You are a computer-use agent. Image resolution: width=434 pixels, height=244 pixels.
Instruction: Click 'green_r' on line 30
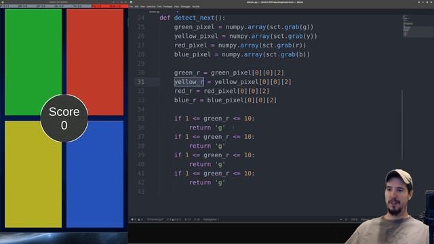point(187,73)
